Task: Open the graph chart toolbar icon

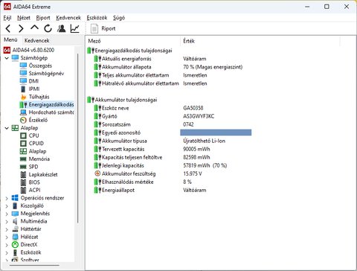Action: (x=75, y=28)
